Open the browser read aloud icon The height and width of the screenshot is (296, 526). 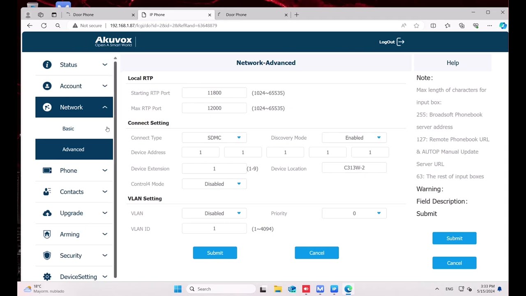(404, 25)
